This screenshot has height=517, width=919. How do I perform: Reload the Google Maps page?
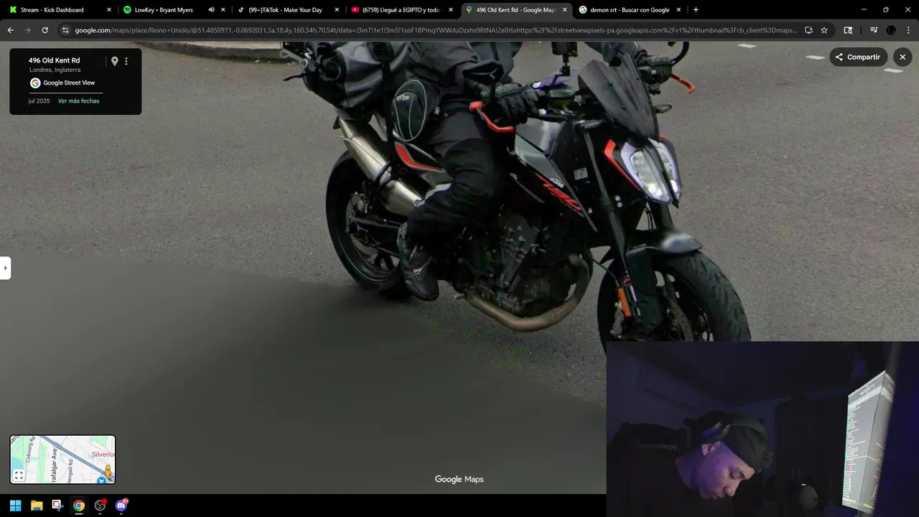click(45, 30)
